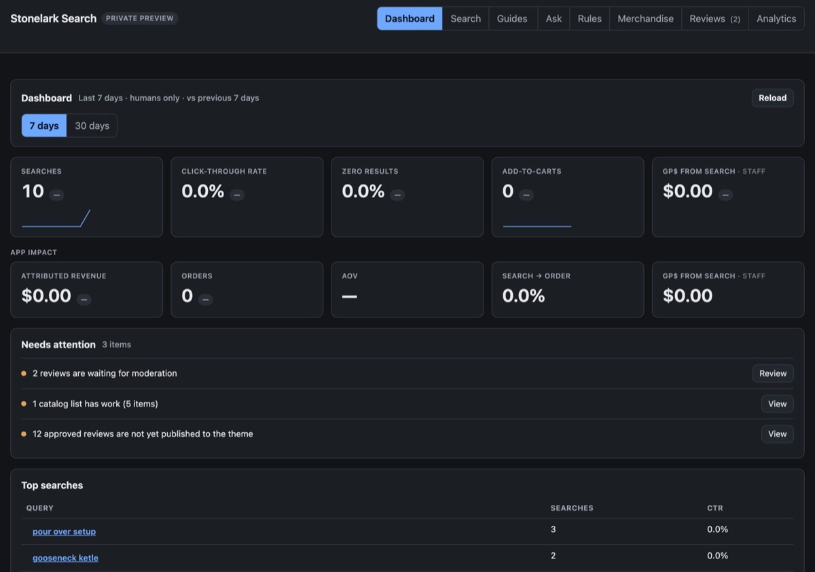
Task: Click the Search → Order 0.0% value
Action: click(524, 296)
